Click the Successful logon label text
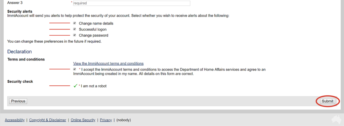 click(x=93, y=30)
